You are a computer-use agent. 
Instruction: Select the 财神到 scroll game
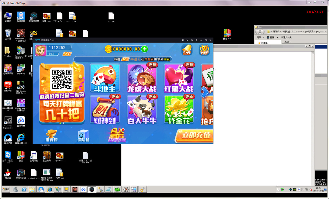coord(105,110)
